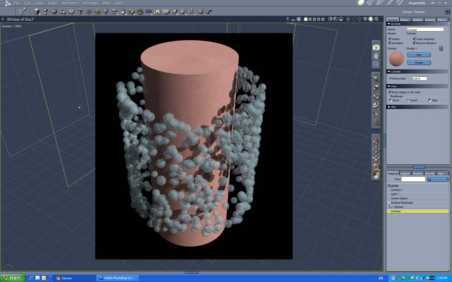The width and height of the screenshot is (452, 282).
Task: Select Camera 1 in the scene list
Action: [x=418, y=190]
